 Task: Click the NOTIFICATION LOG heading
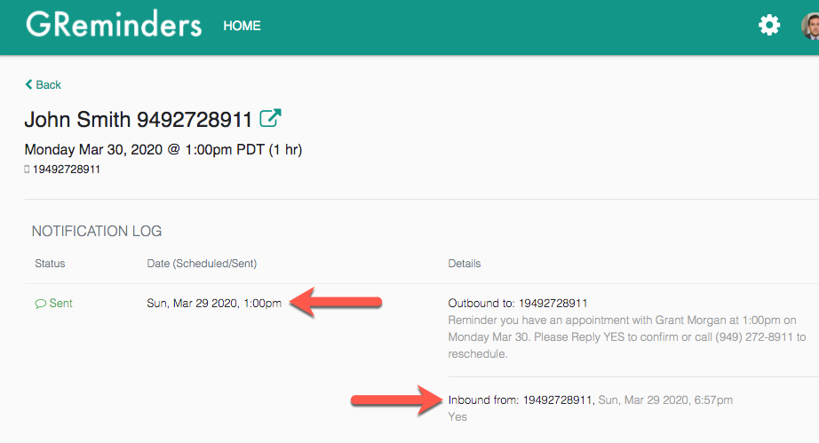pyautogui.click(x=97, y=231)
